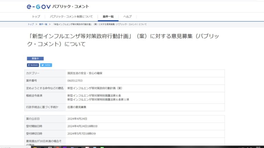Open the ヘルプ navigation tab
The height and width of the screenshot is (148, 264).
click(128, 16)
